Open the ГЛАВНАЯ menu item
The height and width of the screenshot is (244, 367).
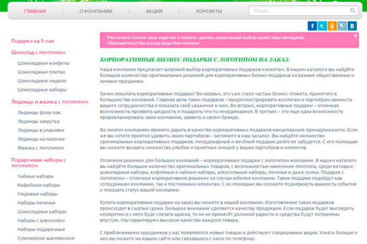coord(35,11)
